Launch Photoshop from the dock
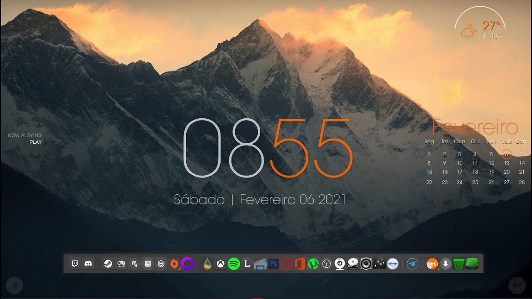 273,263
